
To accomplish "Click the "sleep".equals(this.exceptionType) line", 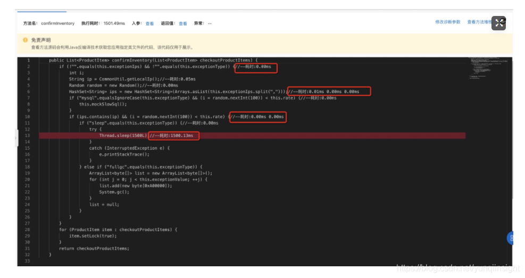I will [x=148, y=123].
